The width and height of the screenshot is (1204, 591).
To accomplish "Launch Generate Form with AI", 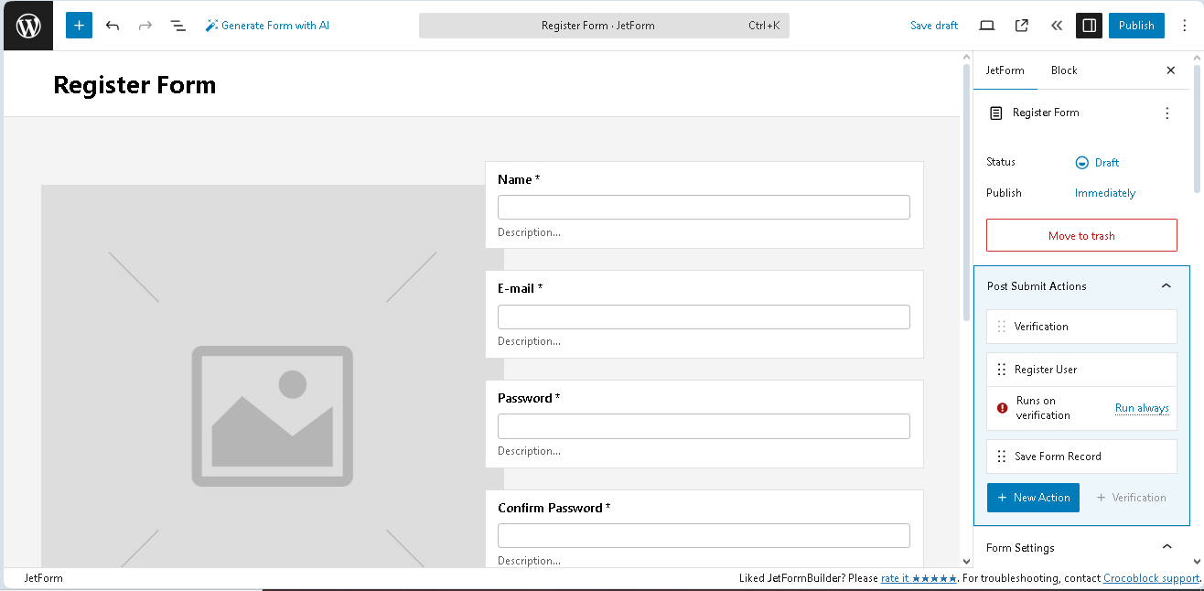I will point(267,25).
